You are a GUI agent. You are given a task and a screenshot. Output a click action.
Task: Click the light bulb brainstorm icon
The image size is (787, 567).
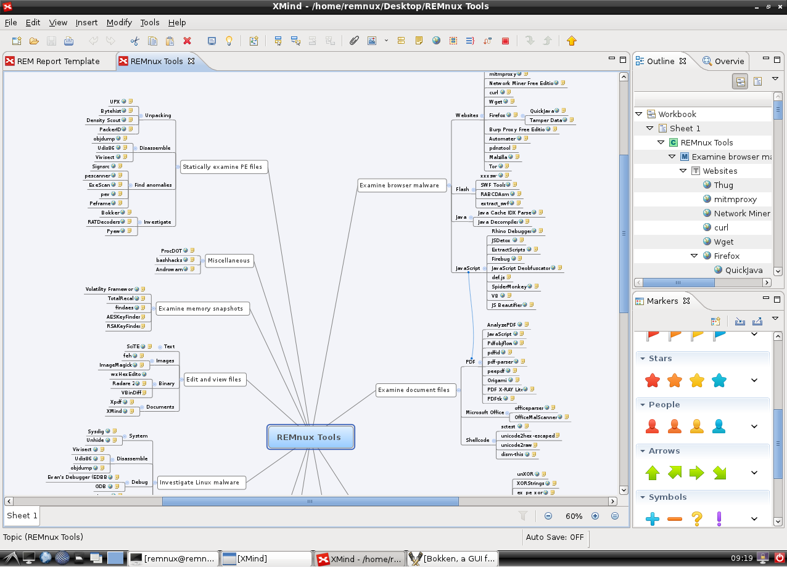pos(229,41)
